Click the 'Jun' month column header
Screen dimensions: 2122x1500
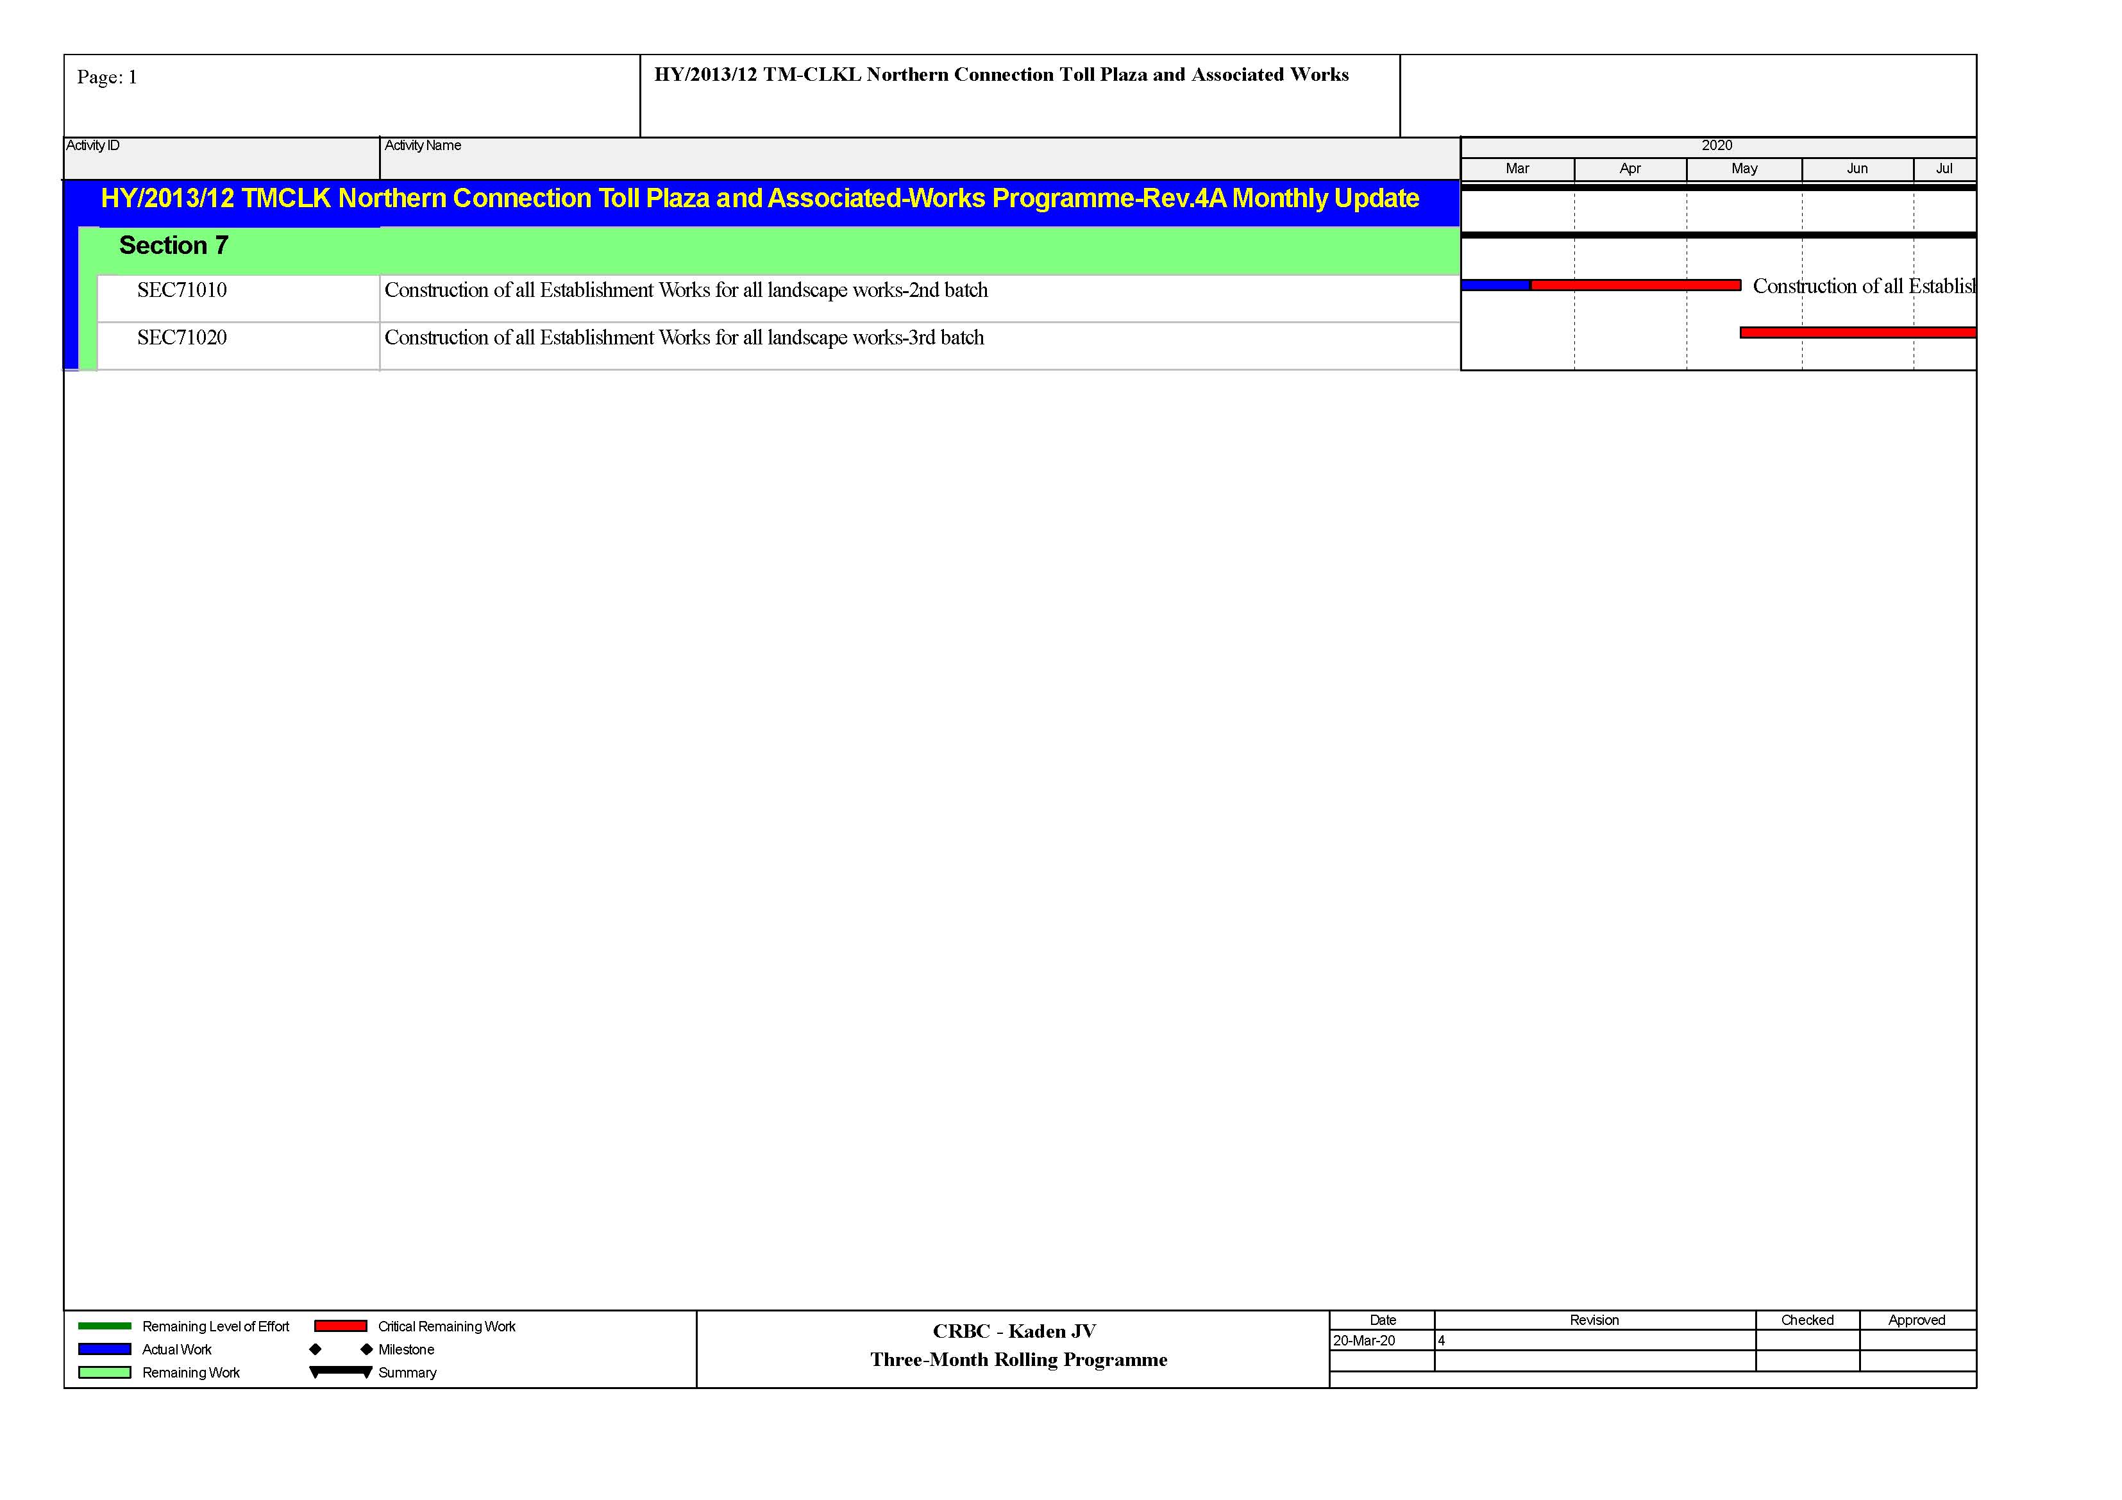point(1857,168)
